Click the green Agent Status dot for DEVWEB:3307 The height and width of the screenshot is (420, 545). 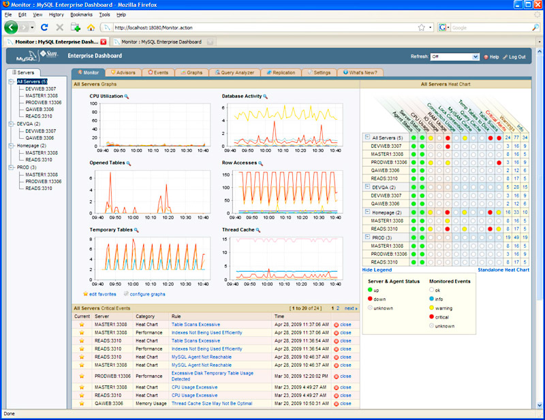pyautogui.click(x=414, y=146)
